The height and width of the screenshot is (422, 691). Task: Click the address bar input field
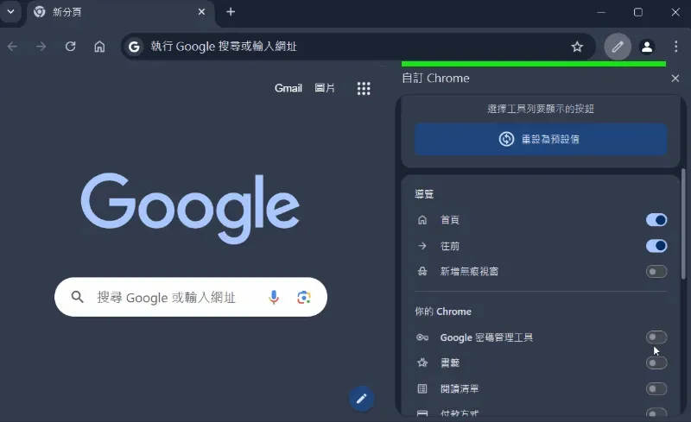click(357, 47)
